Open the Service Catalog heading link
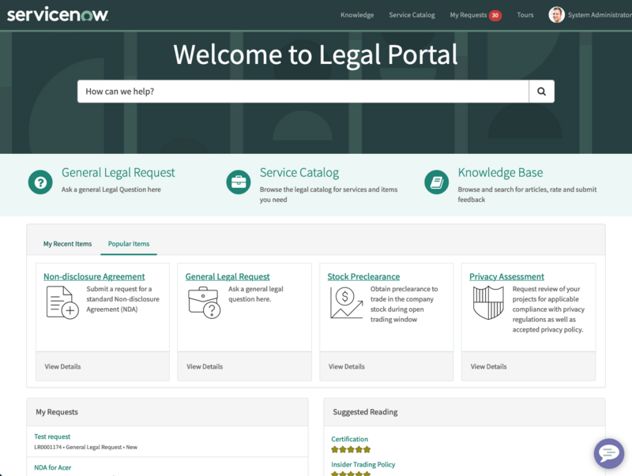 299,172
